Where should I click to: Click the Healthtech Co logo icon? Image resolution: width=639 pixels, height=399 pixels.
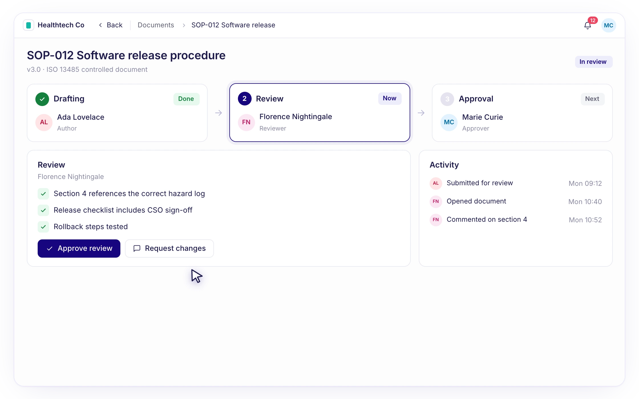tap(29, 25)
